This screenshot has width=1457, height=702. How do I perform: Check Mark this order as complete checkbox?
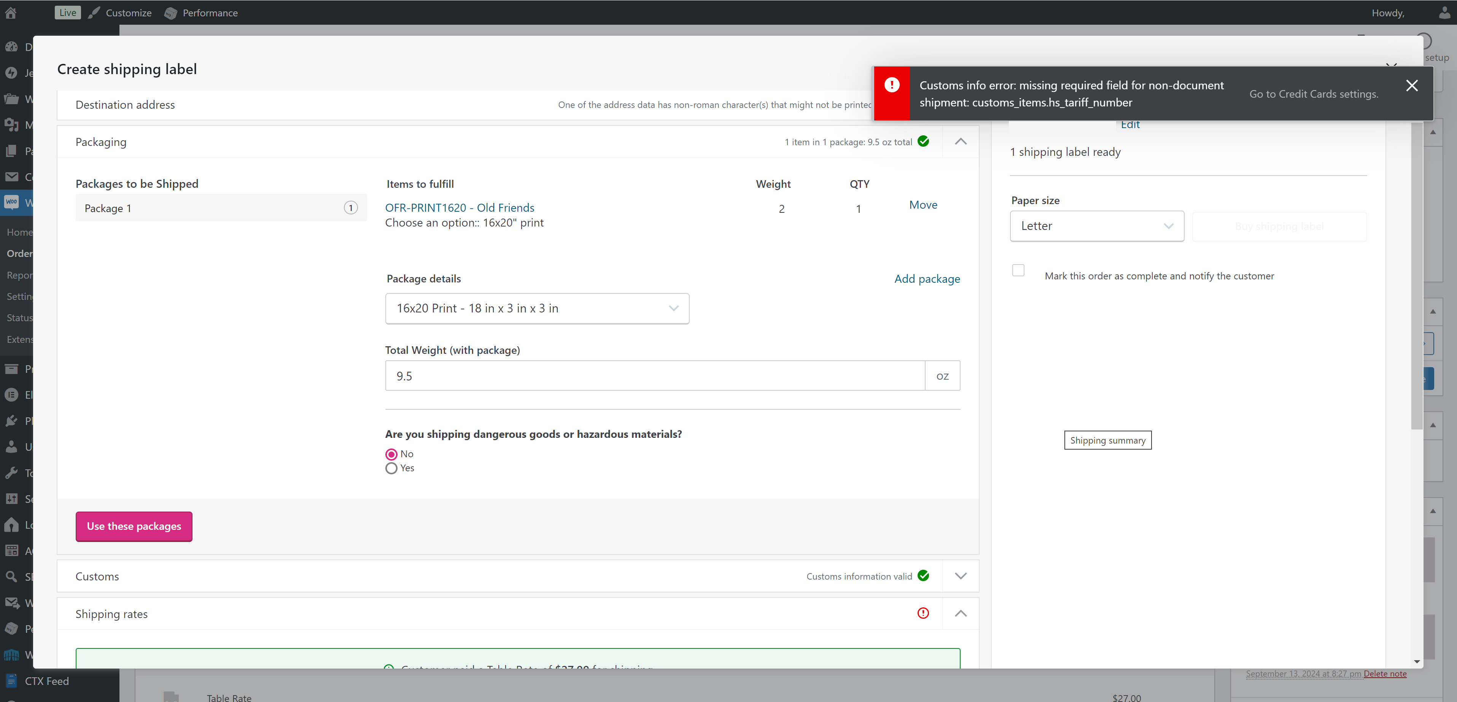(1018, 270)
